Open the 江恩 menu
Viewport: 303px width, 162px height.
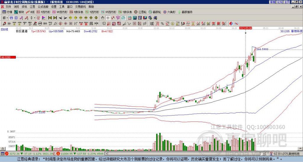tap(32, 7)
